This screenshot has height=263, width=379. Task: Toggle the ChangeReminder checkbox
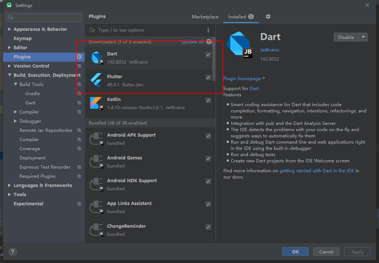(208, 227)
